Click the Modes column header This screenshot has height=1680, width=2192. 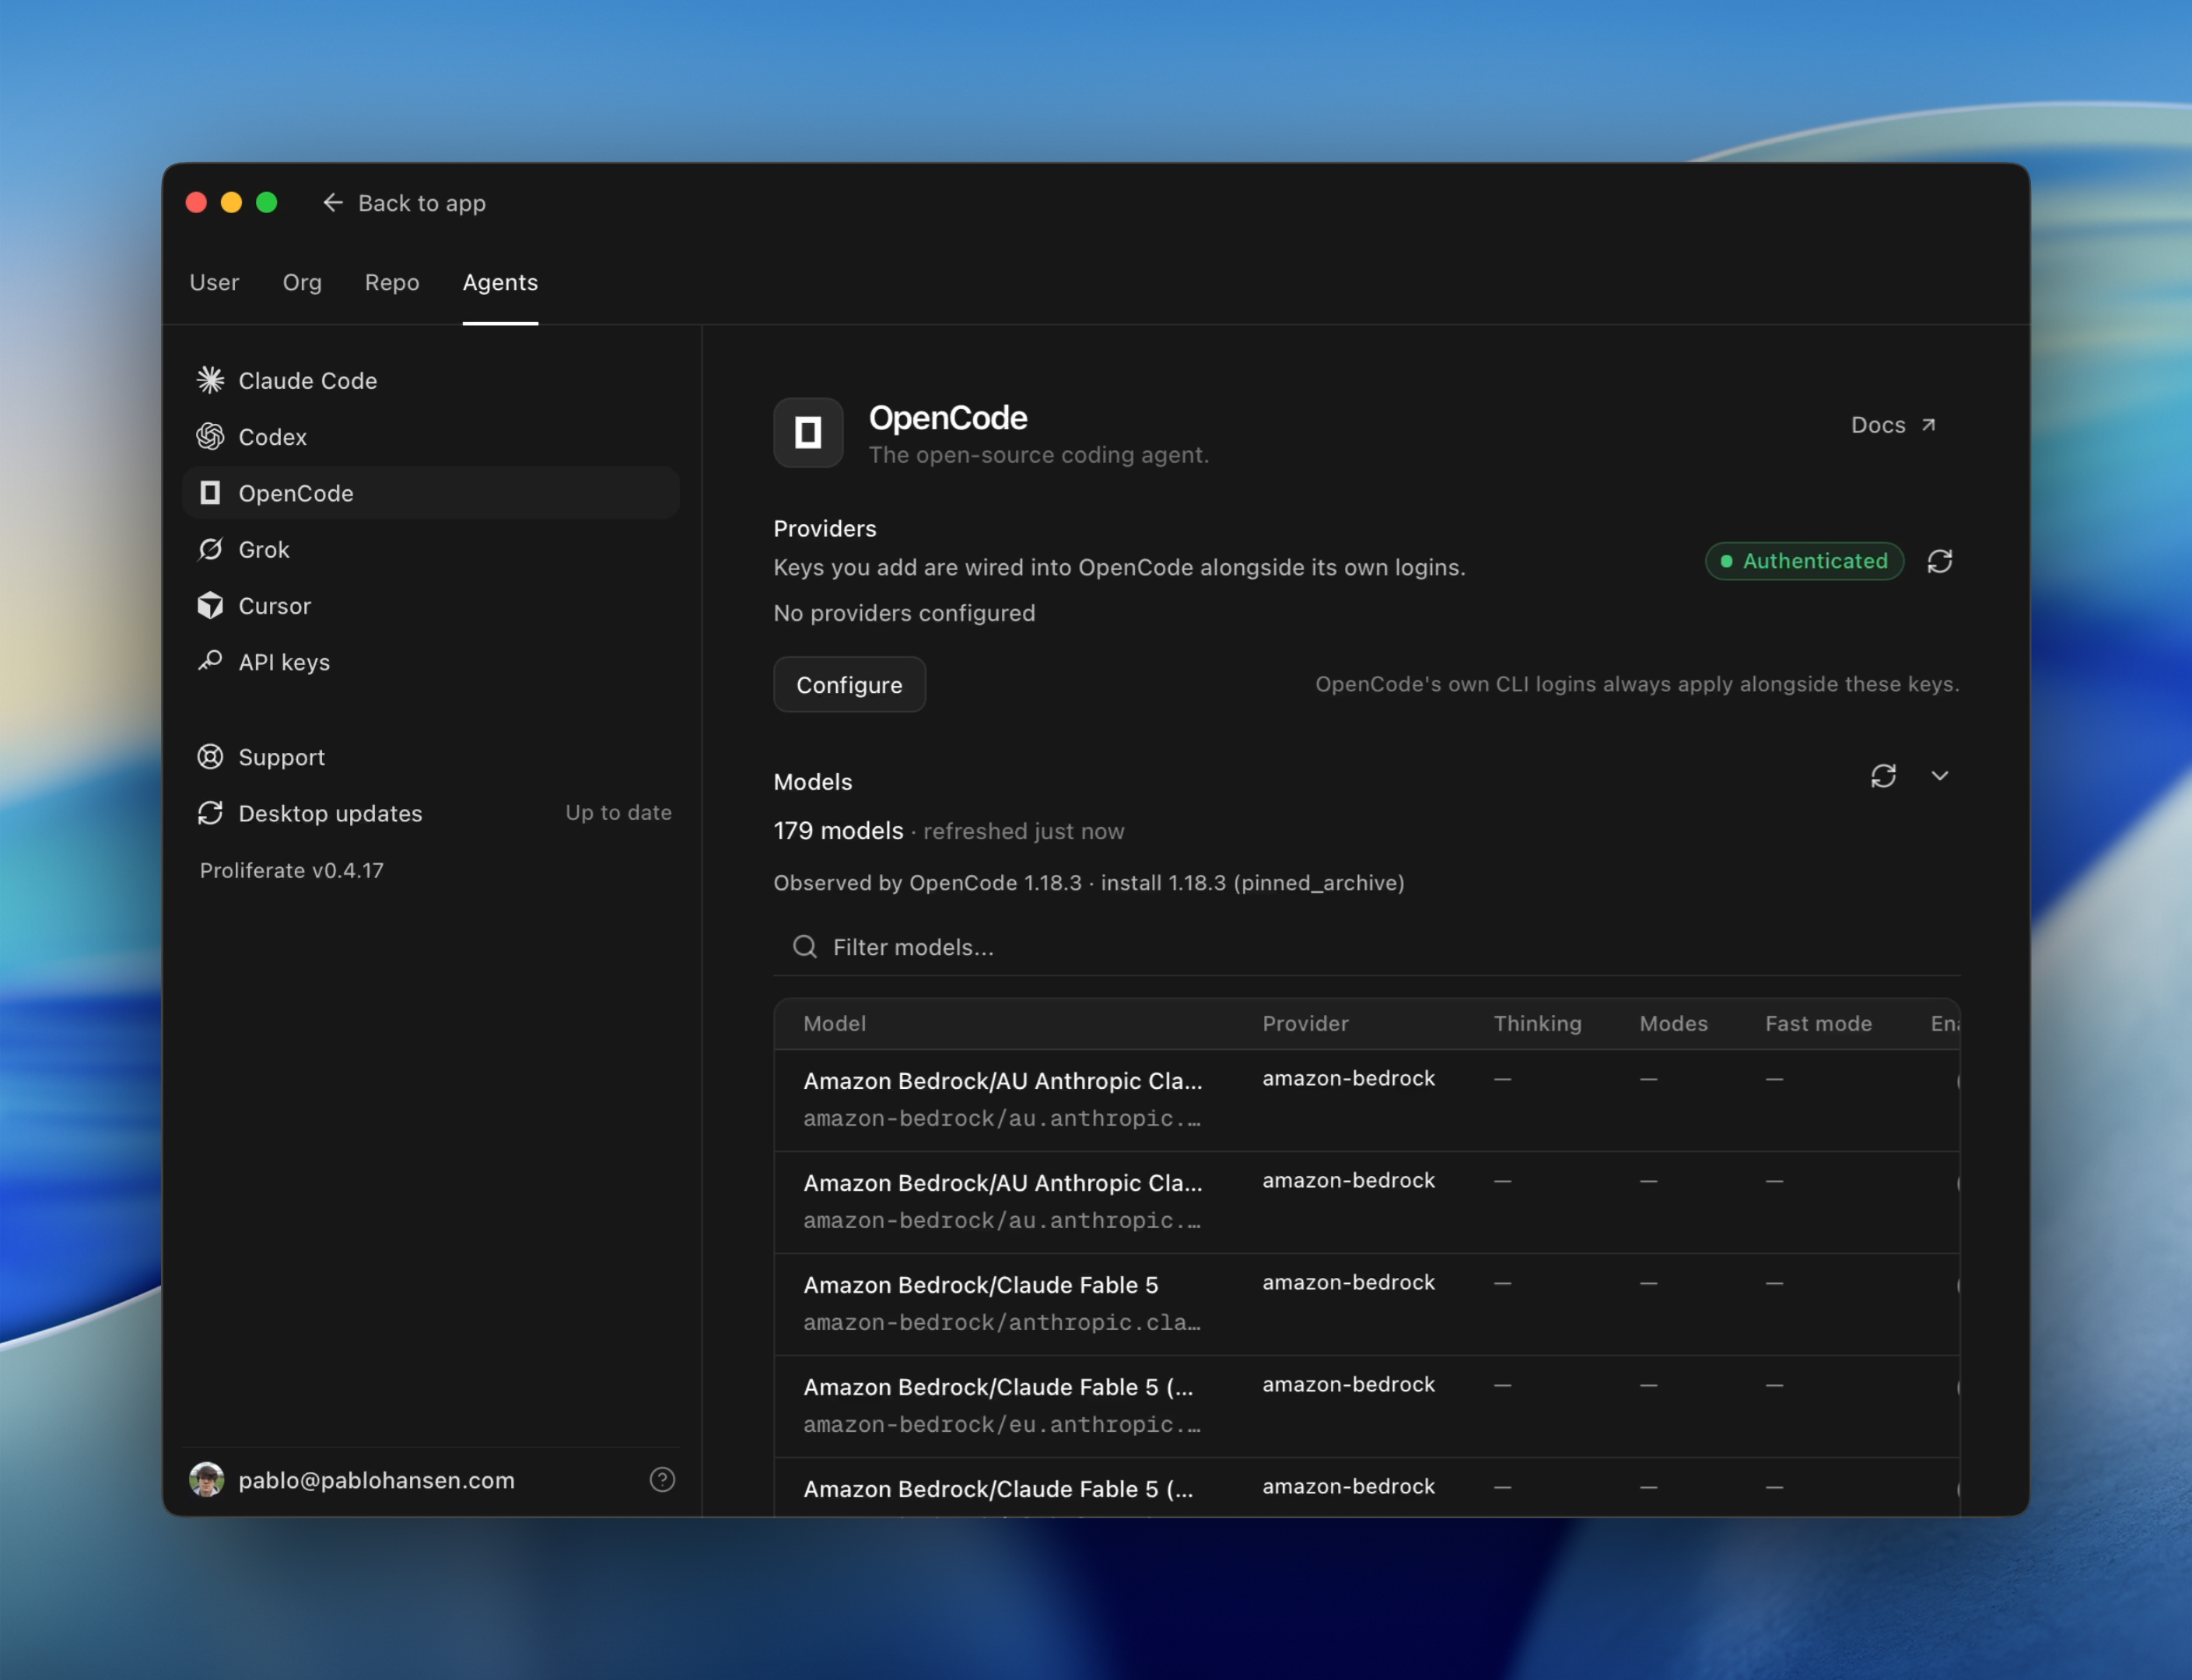click(1673, 1023)
